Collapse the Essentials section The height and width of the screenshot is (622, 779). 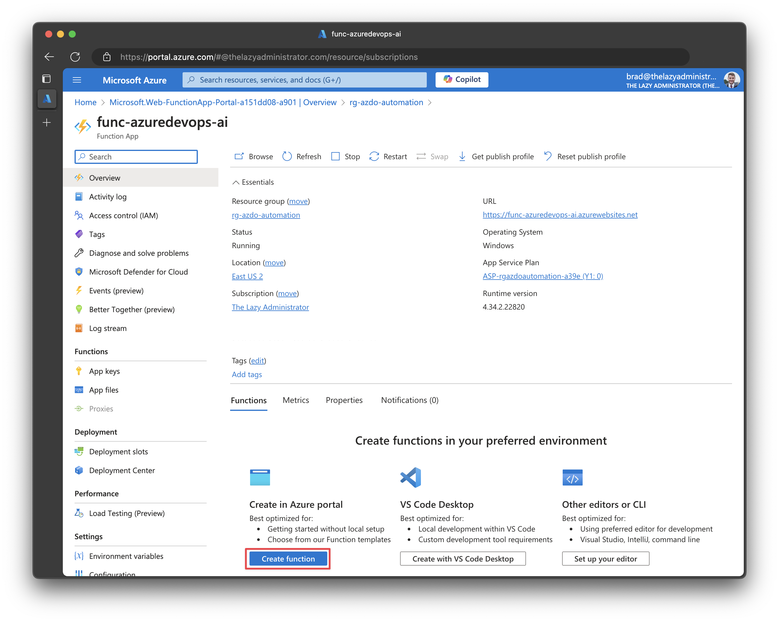click(252, 182)
